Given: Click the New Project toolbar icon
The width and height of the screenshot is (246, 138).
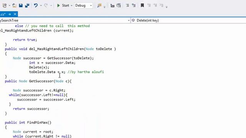Looking at the screenshot, I should (5, 6).
